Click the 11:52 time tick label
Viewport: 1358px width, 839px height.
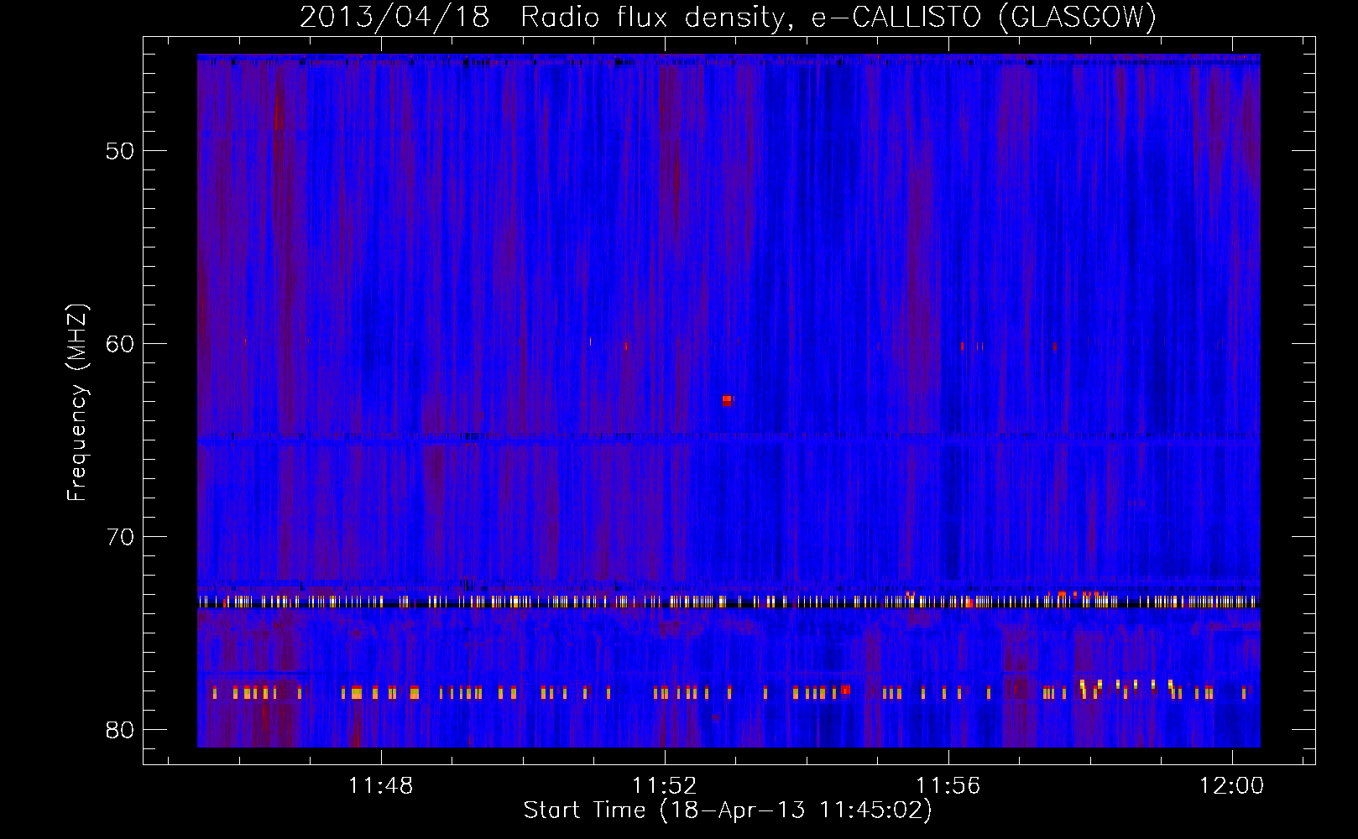(665, 786)
